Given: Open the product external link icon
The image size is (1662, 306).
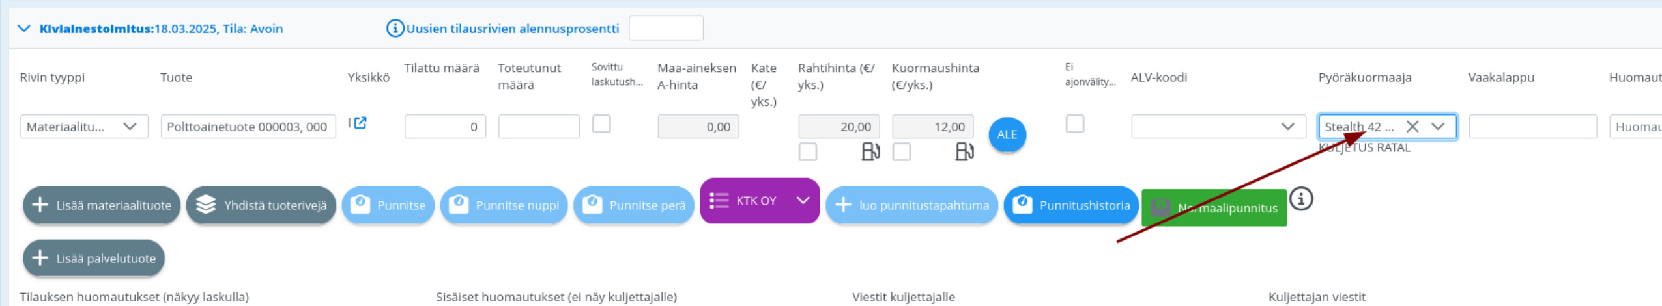Looking at the screenshot, I should click(x=360, y=123).
